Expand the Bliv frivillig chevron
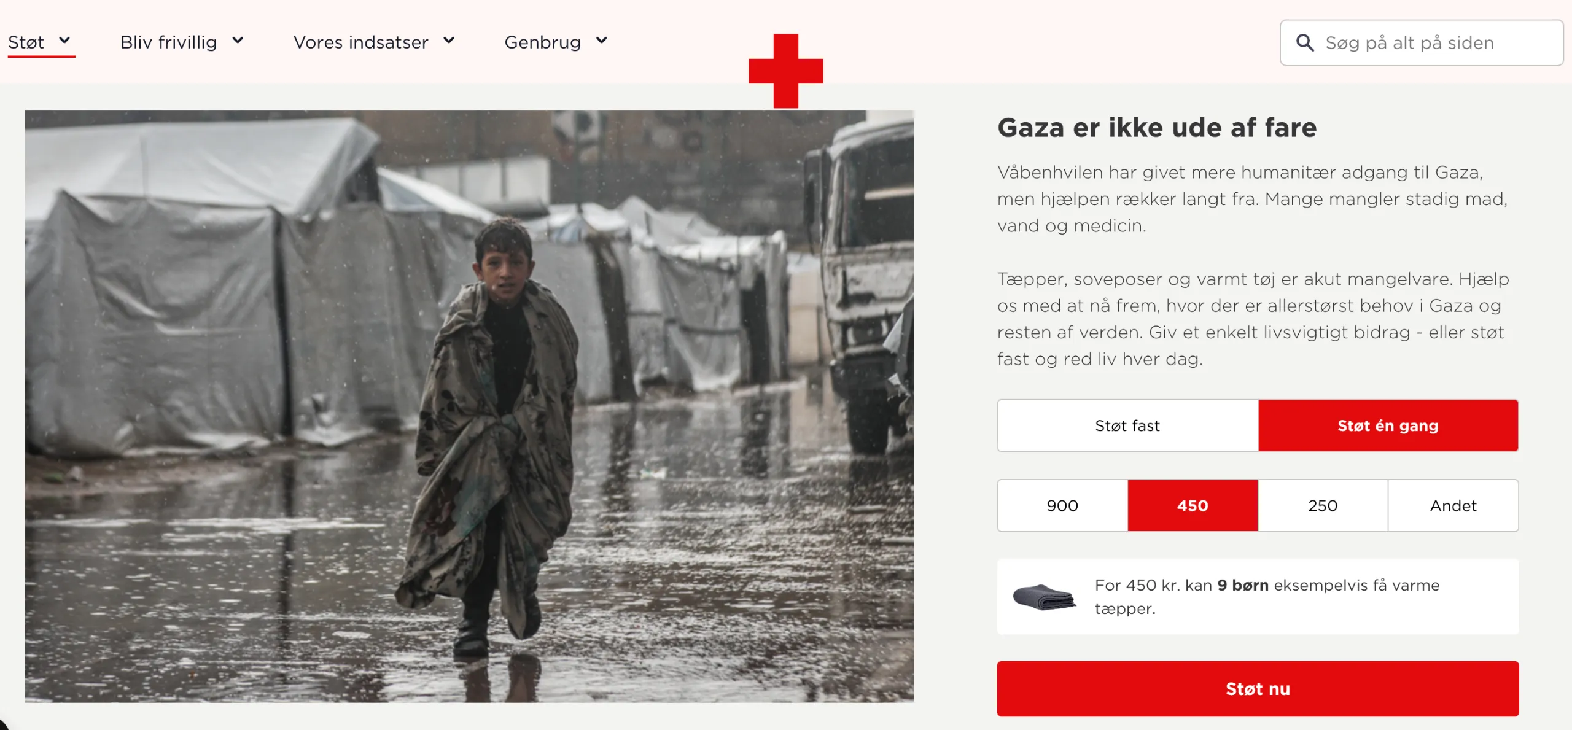The height and width of the screenshot is (730, 1572). click(x=238, y=41)
